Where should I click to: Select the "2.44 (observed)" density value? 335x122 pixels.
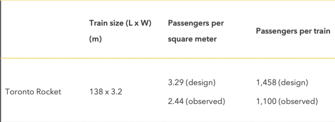[x=196, y=101]
